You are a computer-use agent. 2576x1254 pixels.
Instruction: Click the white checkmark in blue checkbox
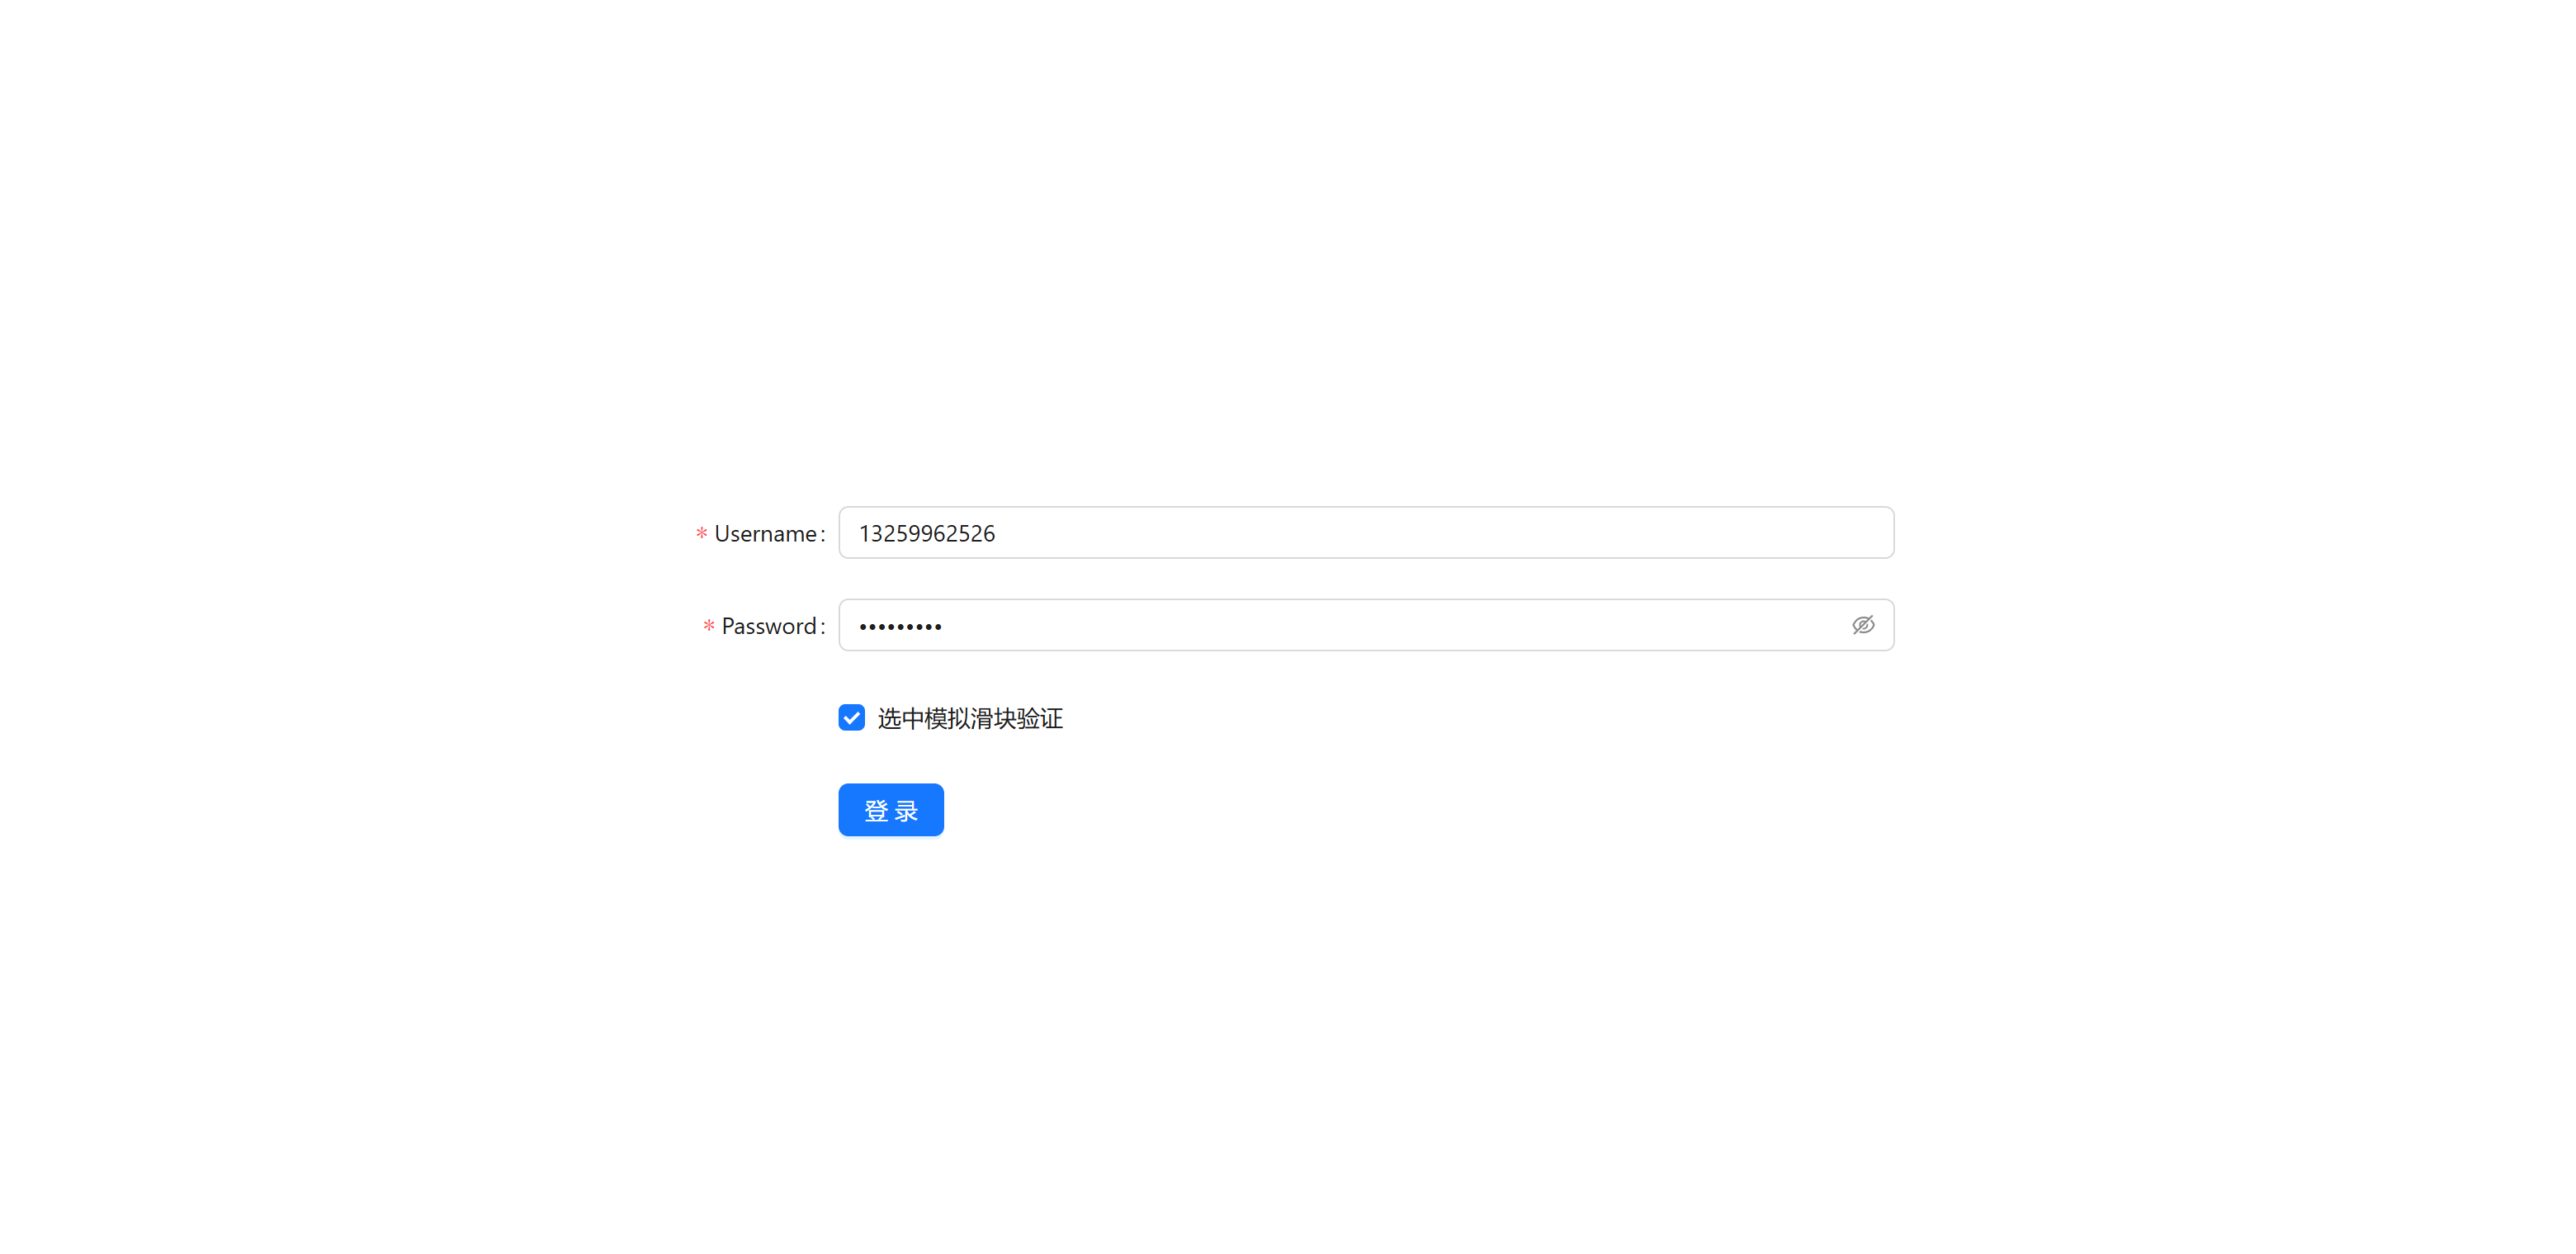point(851,718)
